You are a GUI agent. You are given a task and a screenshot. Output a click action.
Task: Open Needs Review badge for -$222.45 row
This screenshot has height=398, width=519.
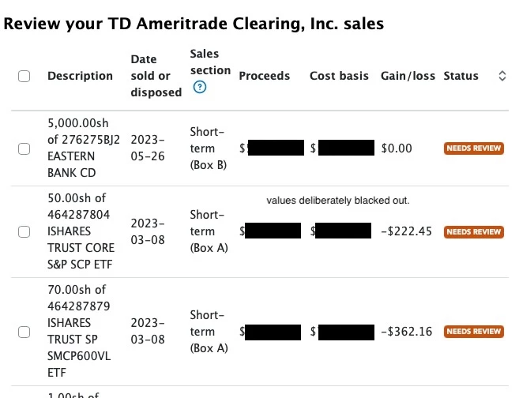tap(474, 231)
